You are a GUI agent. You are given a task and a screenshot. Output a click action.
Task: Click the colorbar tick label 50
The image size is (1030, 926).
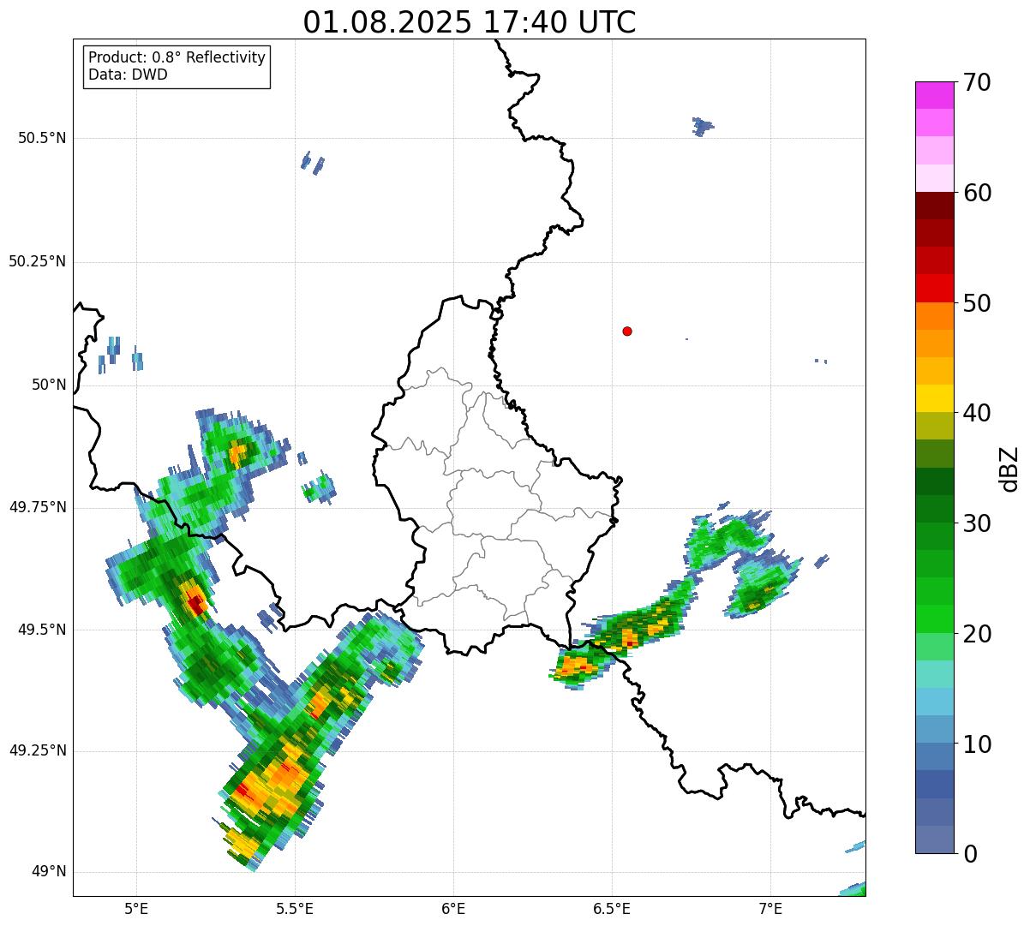click(x=978, y=303)
